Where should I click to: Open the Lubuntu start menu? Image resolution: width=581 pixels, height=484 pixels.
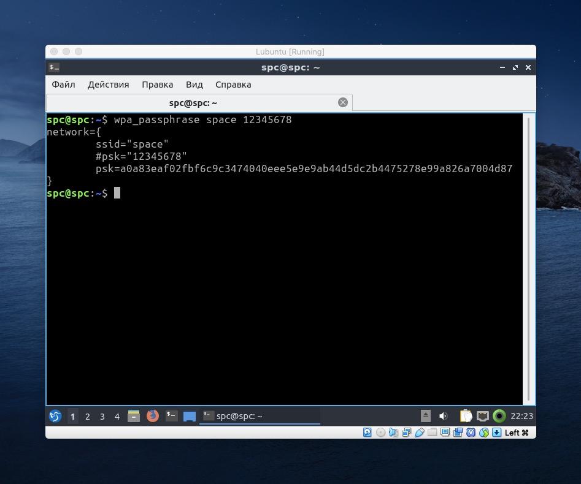[x=56, y=416]
